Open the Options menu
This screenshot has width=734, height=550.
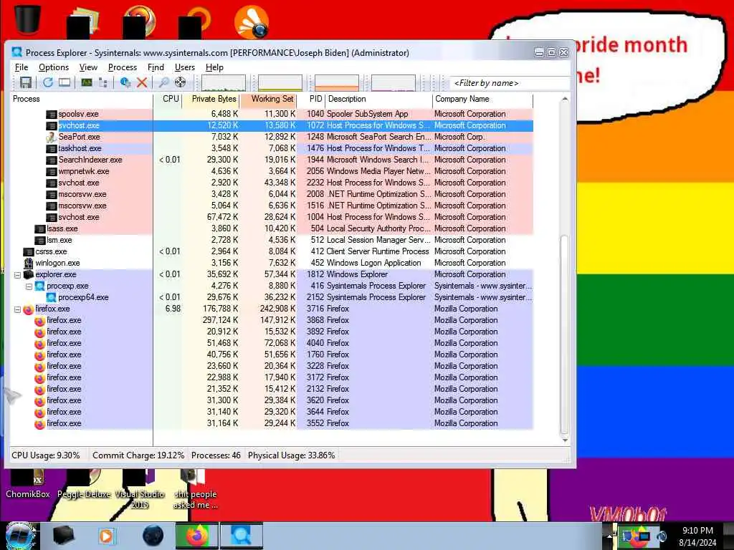coord(54,67)
